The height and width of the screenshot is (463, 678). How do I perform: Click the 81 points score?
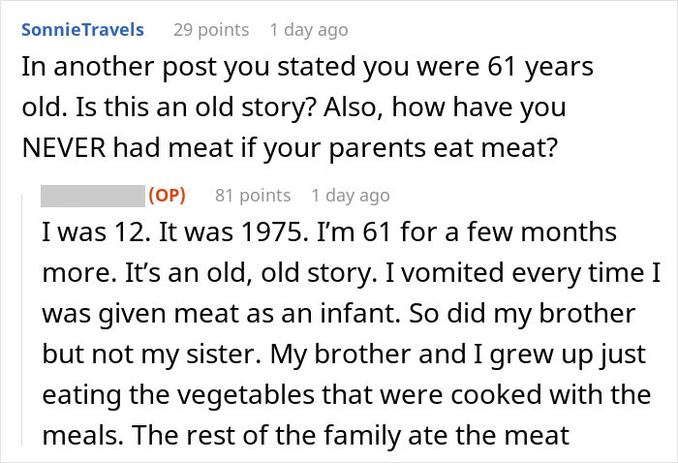click(x=252, y=195)
